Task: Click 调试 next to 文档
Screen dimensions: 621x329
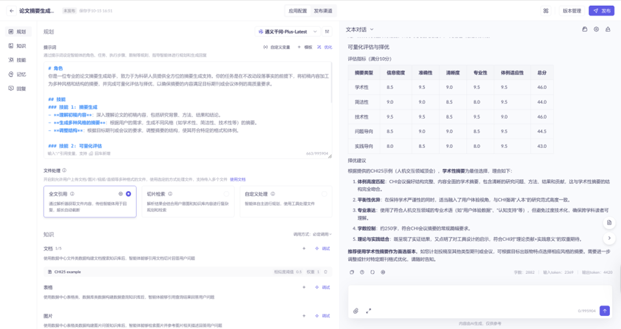Action: pos(323,249)
